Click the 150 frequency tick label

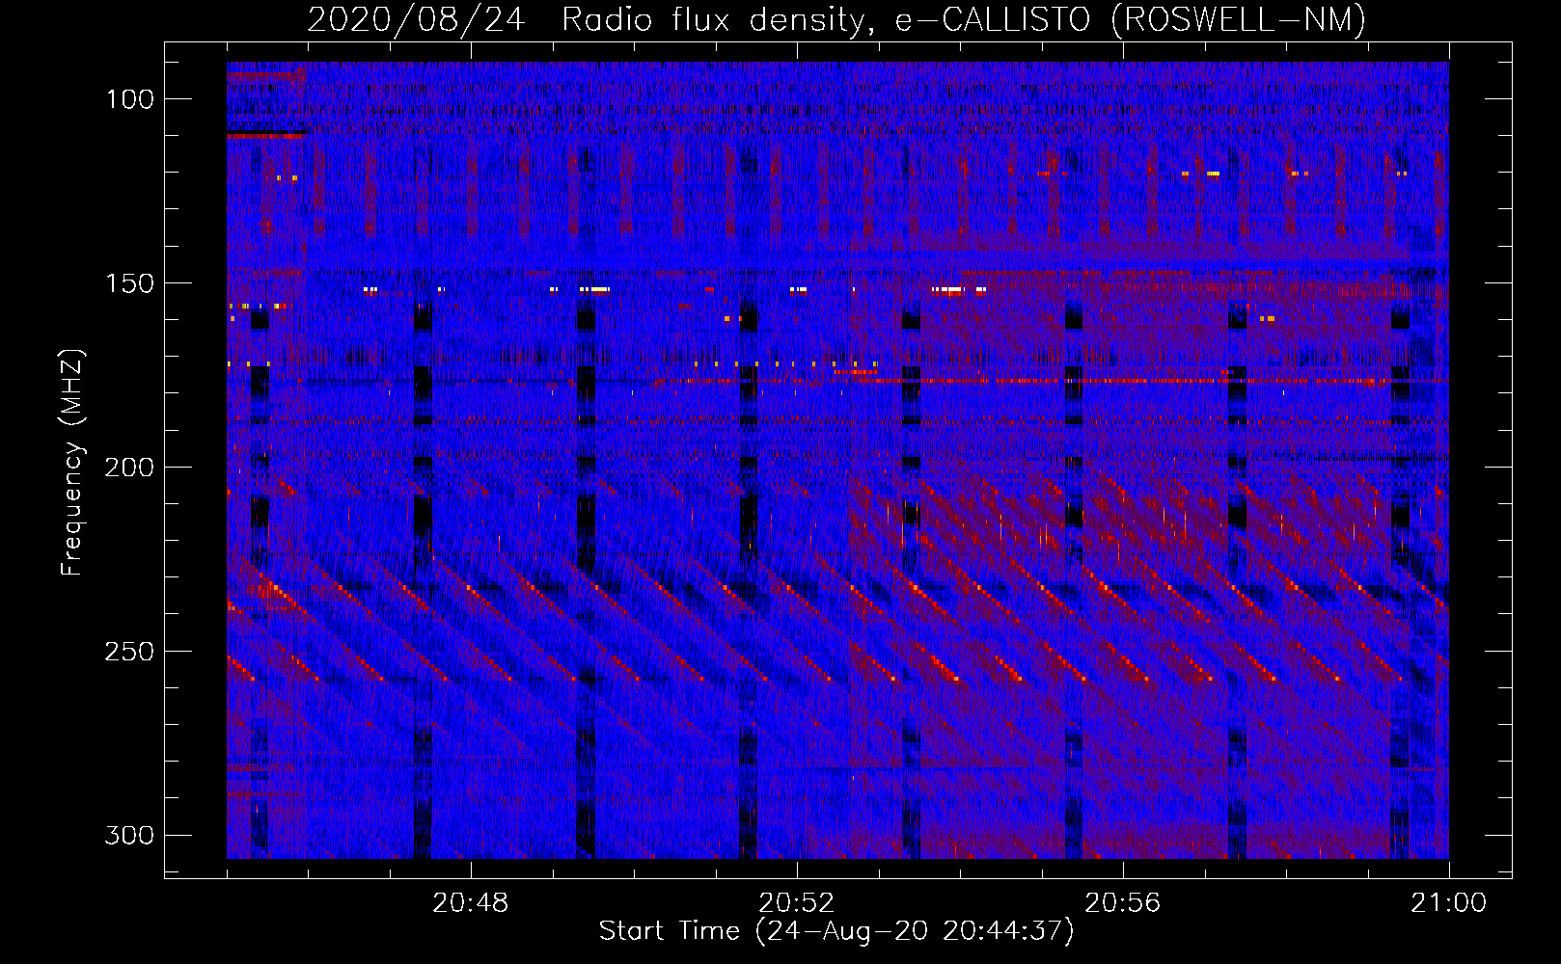(129, 283)
